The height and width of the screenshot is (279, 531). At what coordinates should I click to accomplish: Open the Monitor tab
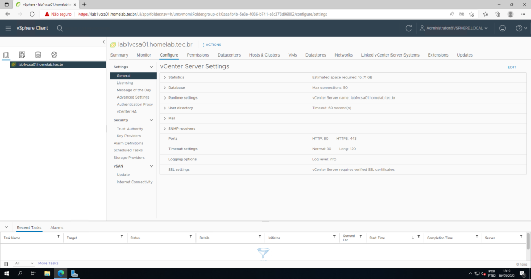click(144, 55)
